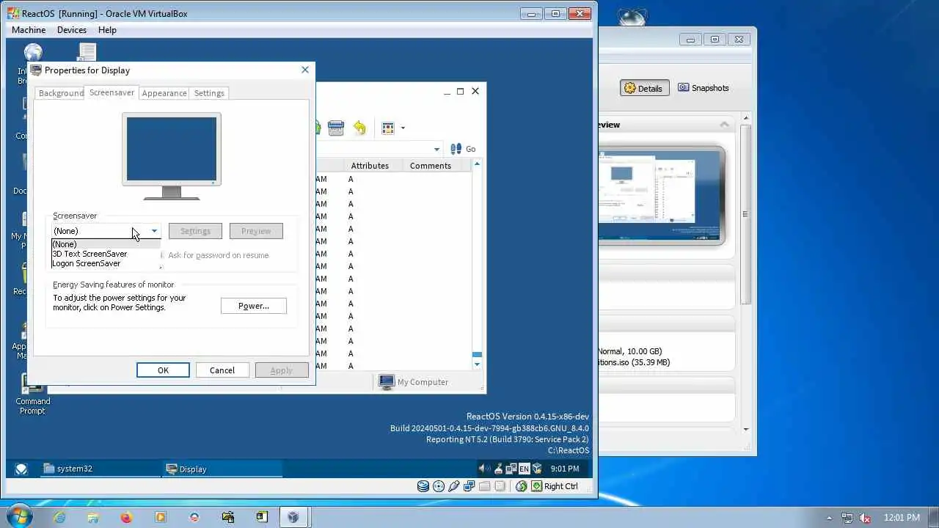The width and height of the screenshot is (939, 528).
Task: Click the muted volume icon in Windows tray
Action: click(x=865, y=518)
